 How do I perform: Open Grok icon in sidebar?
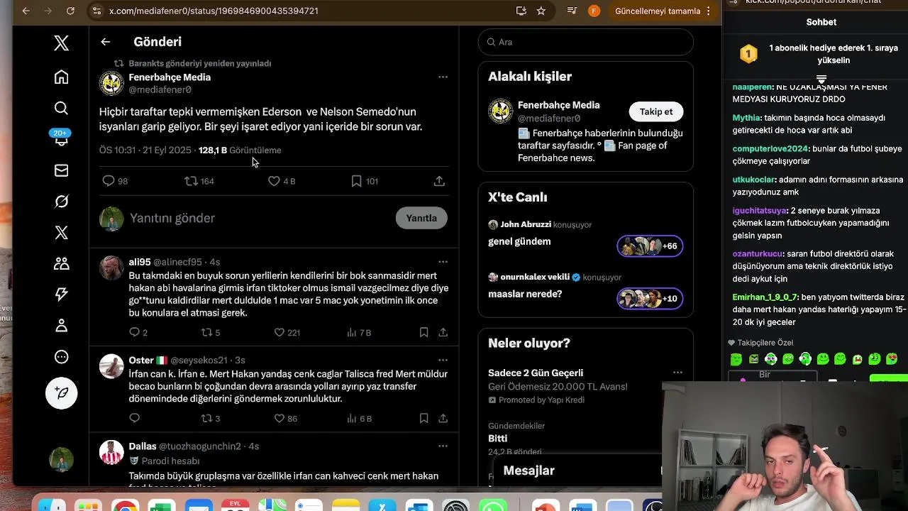[x=62, y=202]
